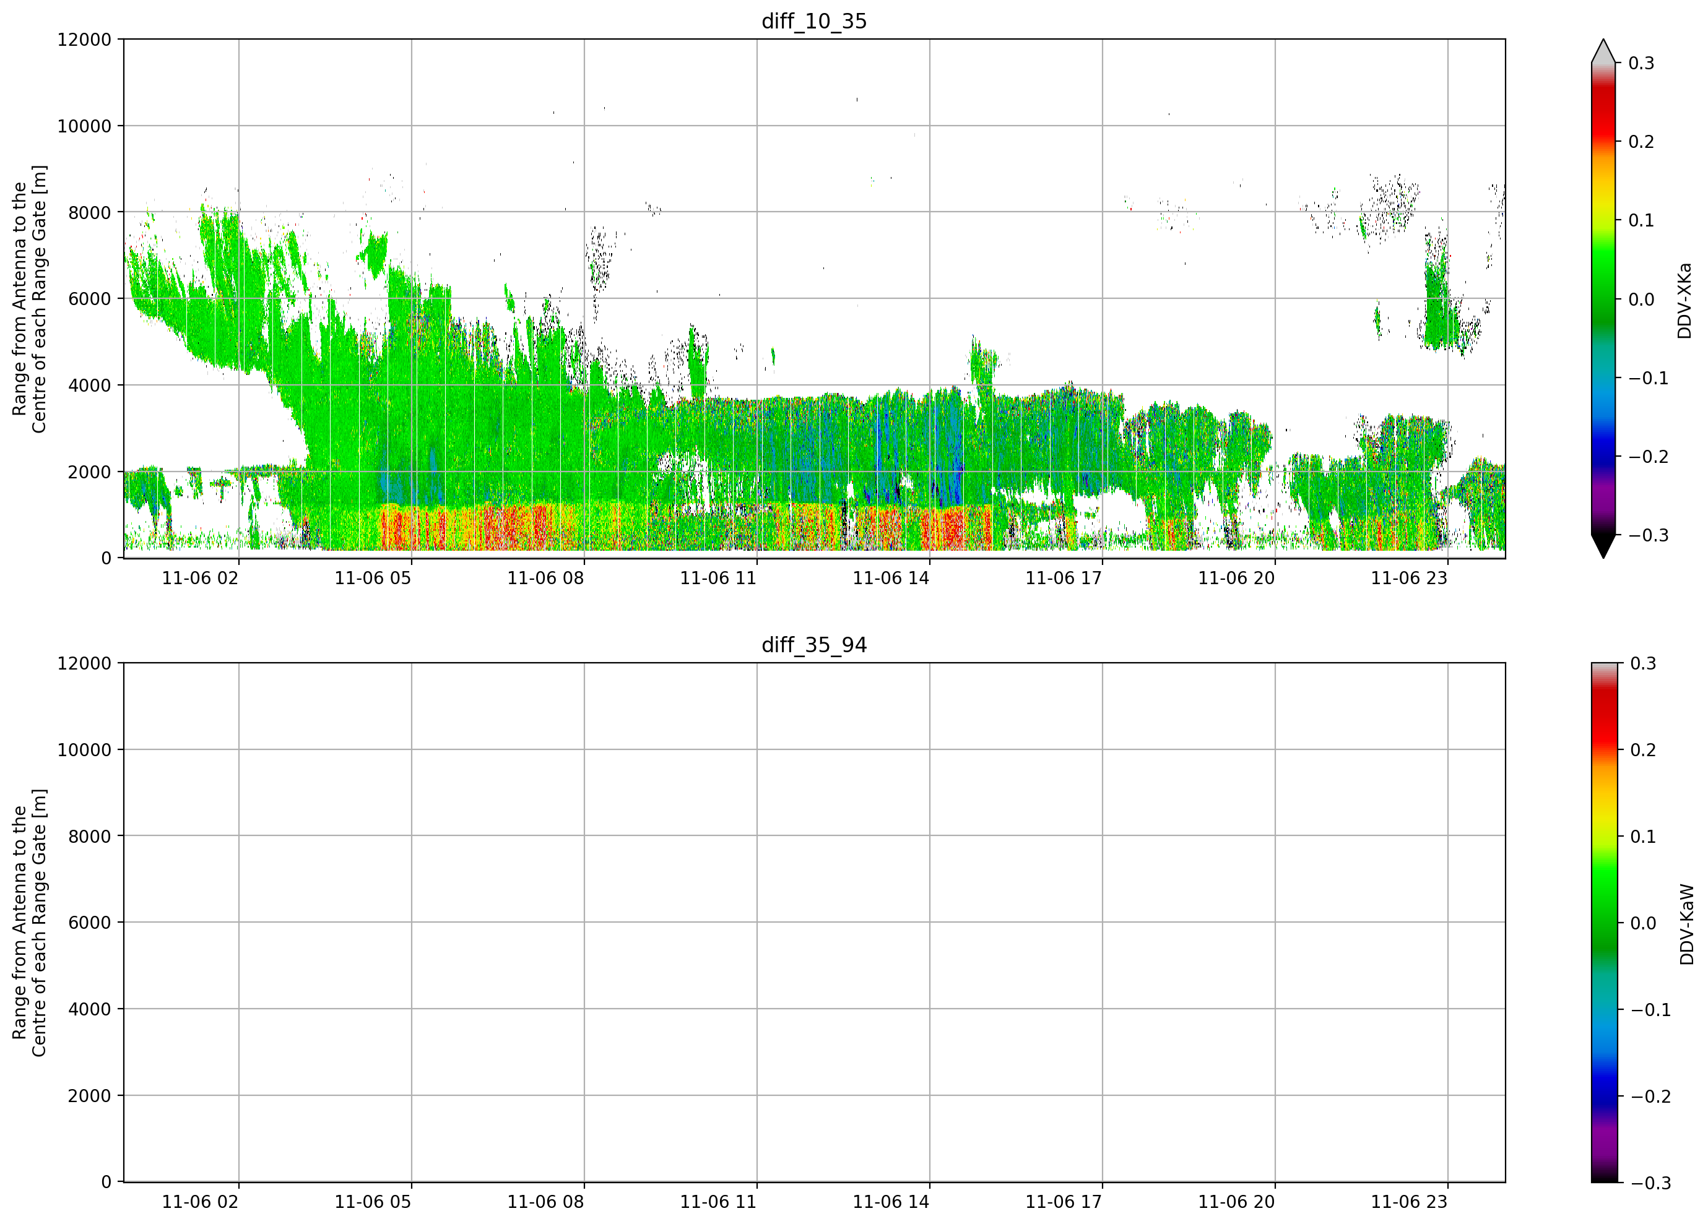Viewport: 1708px width, 1224px height.
Task: Click the 0.0 tick on DDV-KaW colorbar
Action: pyautogui.click(x=1643, y=923)
